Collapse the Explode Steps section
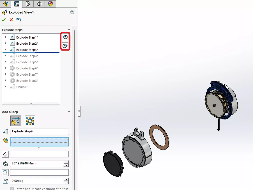 [69, 30]
